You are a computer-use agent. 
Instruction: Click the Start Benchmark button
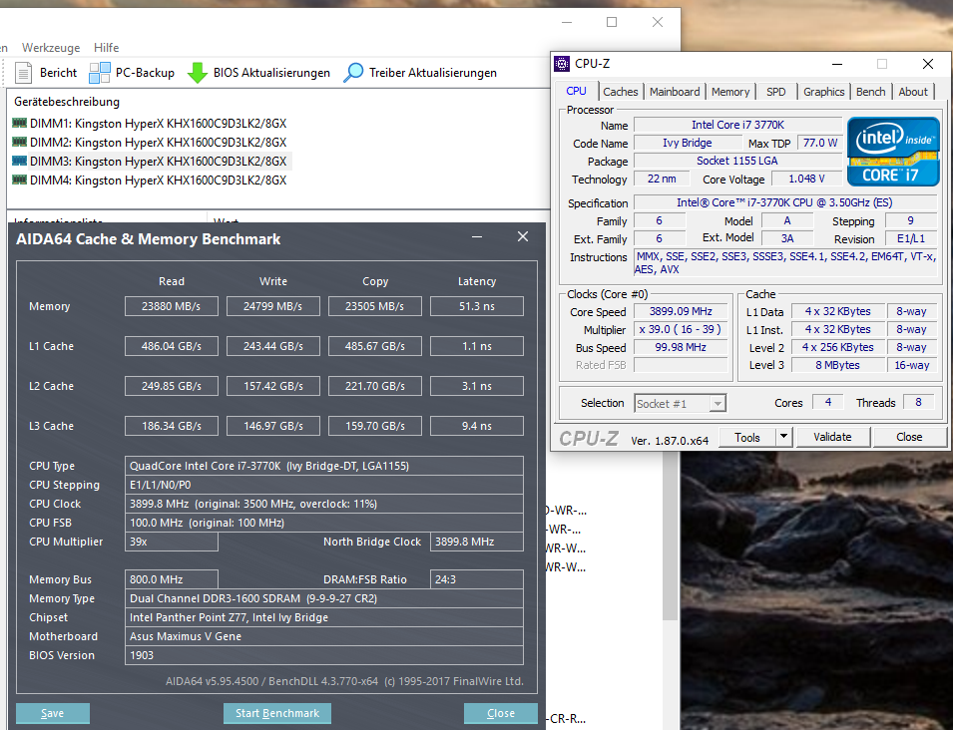tap(277, 713)
